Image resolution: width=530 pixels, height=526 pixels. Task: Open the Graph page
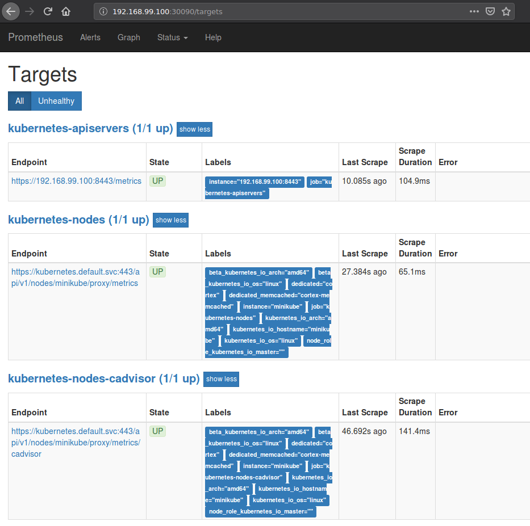click(x=129, y=37)
